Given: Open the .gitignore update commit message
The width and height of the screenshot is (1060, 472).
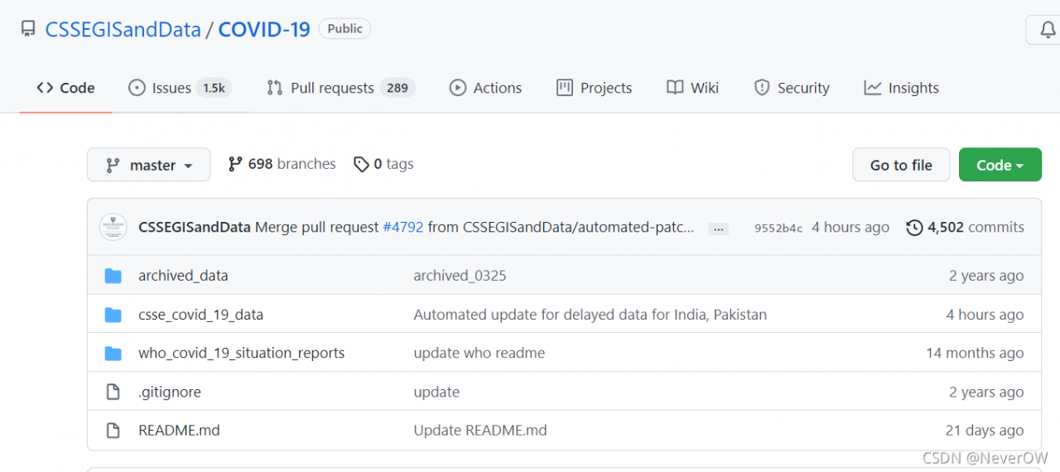Looking at the screenshot, I should (x=436, y=392).
